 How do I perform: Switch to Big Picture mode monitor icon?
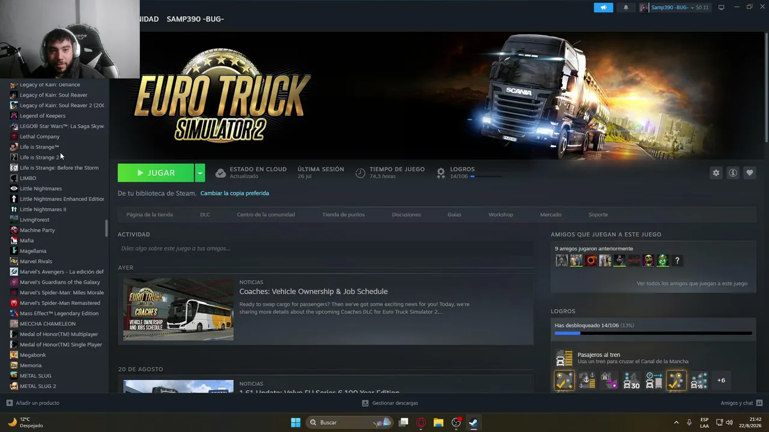[x=721, y=7]
